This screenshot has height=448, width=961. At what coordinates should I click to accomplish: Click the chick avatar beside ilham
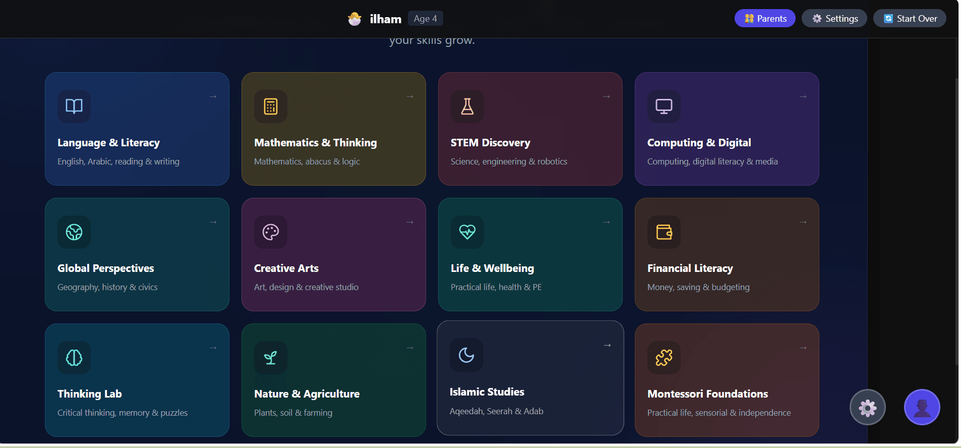pos(354,19)
